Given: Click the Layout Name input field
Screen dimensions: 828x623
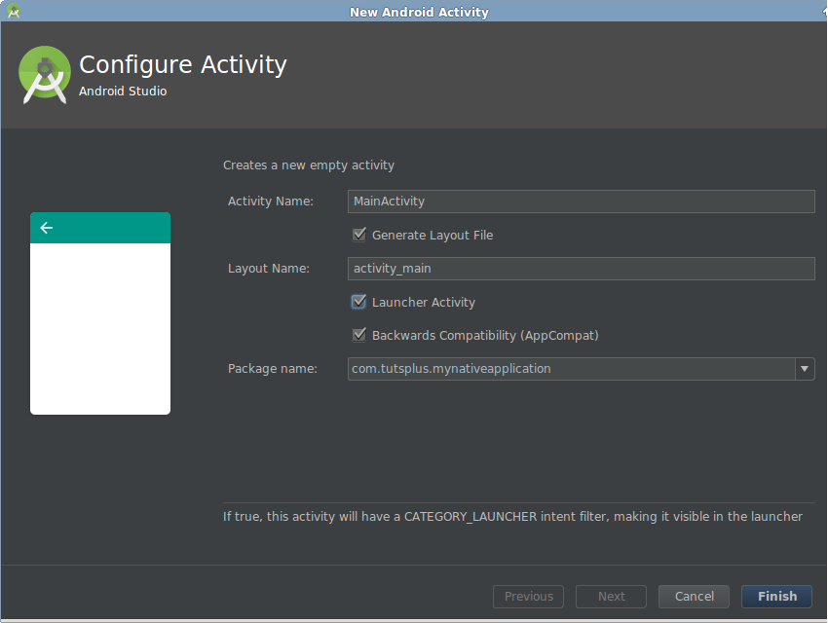Looking at the screenshot, I should point(581,269).
